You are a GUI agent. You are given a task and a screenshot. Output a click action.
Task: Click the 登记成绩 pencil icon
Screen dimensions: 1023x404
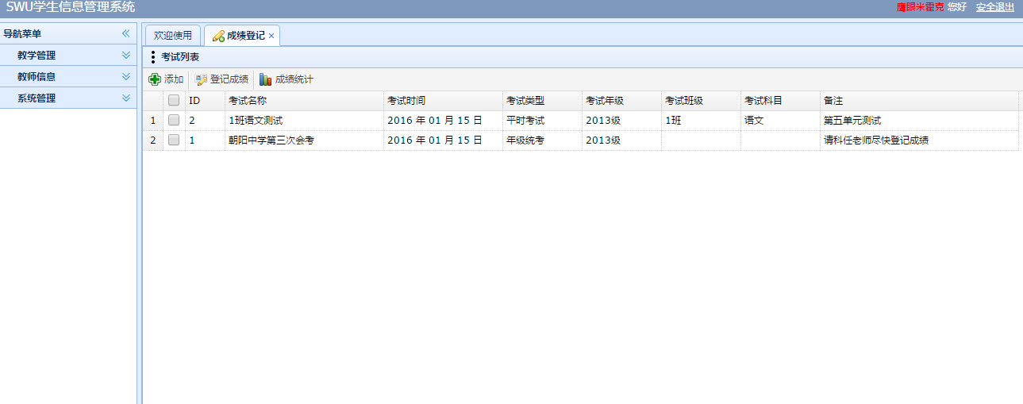point(201,79)
